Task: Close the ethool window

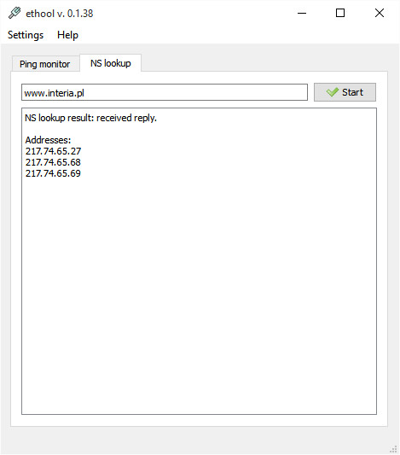Action: coord(380,13)
